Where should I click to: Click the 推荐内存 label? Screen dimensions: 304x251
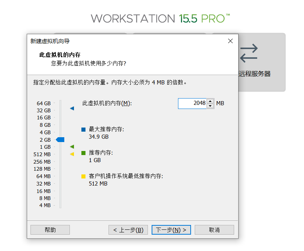(101, 153)
